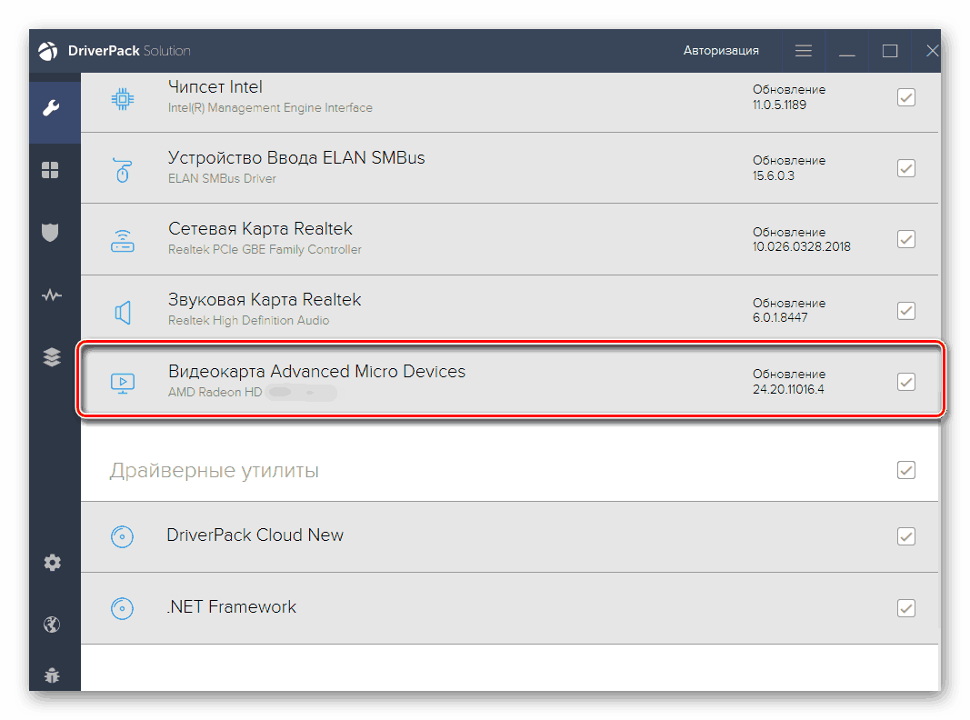Screen dimensions: 970x720
Task: Open the shield protection section in sidebar
Action: pyautogui.click(x=52, y=232)
